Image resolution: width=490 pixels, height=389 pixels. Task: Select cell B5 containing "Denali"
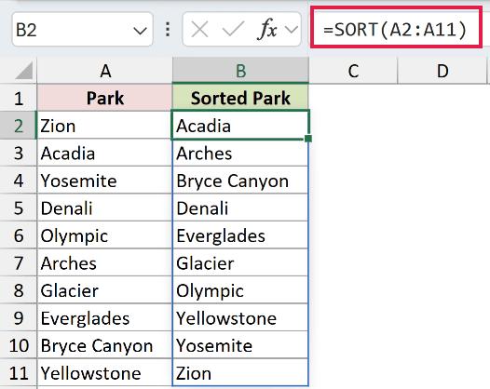(240, 208)
